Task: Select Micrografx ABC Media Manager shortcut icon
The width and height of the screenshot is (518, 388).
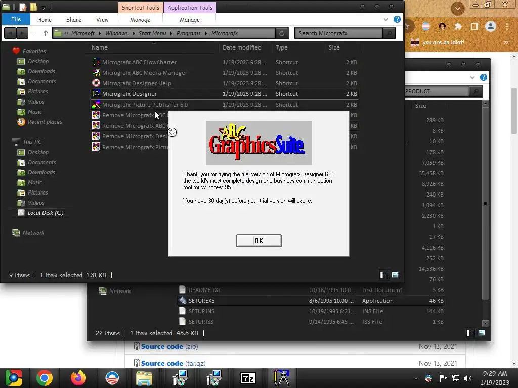Action: pyautogui.click(x=96, y=73)
